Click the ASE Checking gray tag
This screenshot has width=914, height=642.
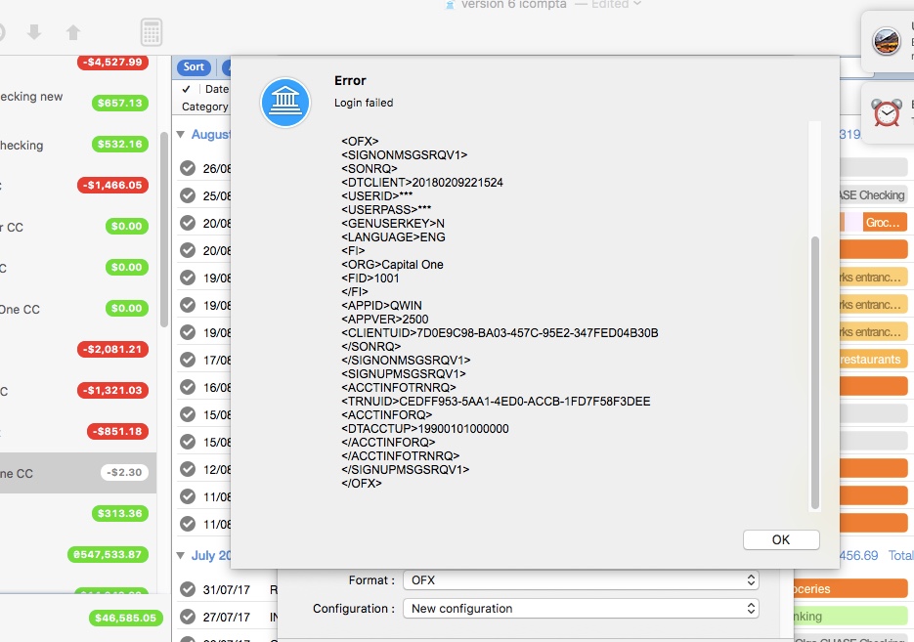(x=872, y=195)
